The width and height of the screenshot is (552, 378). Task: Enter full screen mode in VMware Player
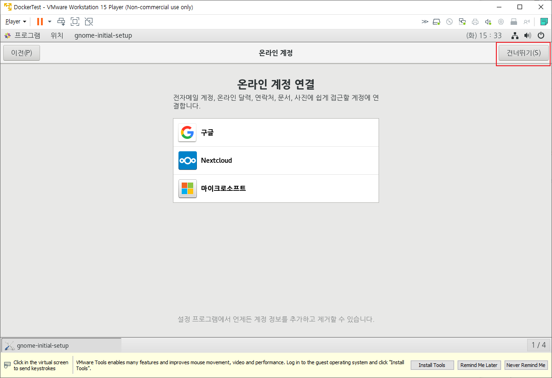coord(75,22)
